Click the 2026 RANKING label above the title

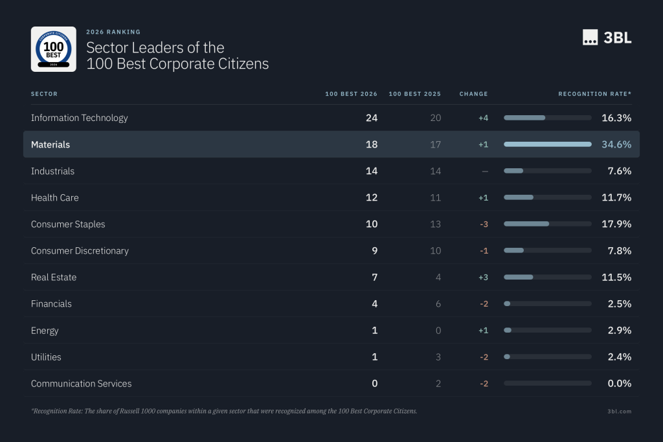pyautogui.click(x=113, y=32)
